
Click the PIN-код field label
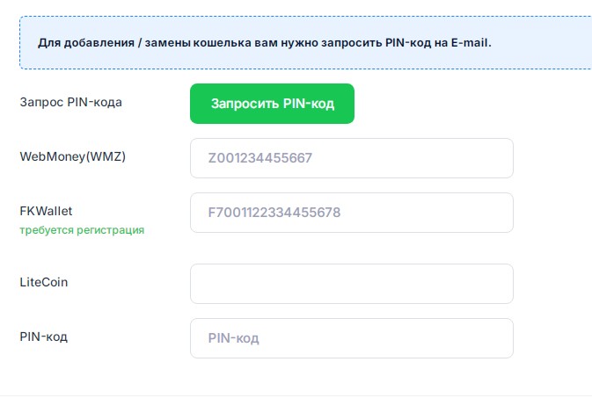point(44,336)
